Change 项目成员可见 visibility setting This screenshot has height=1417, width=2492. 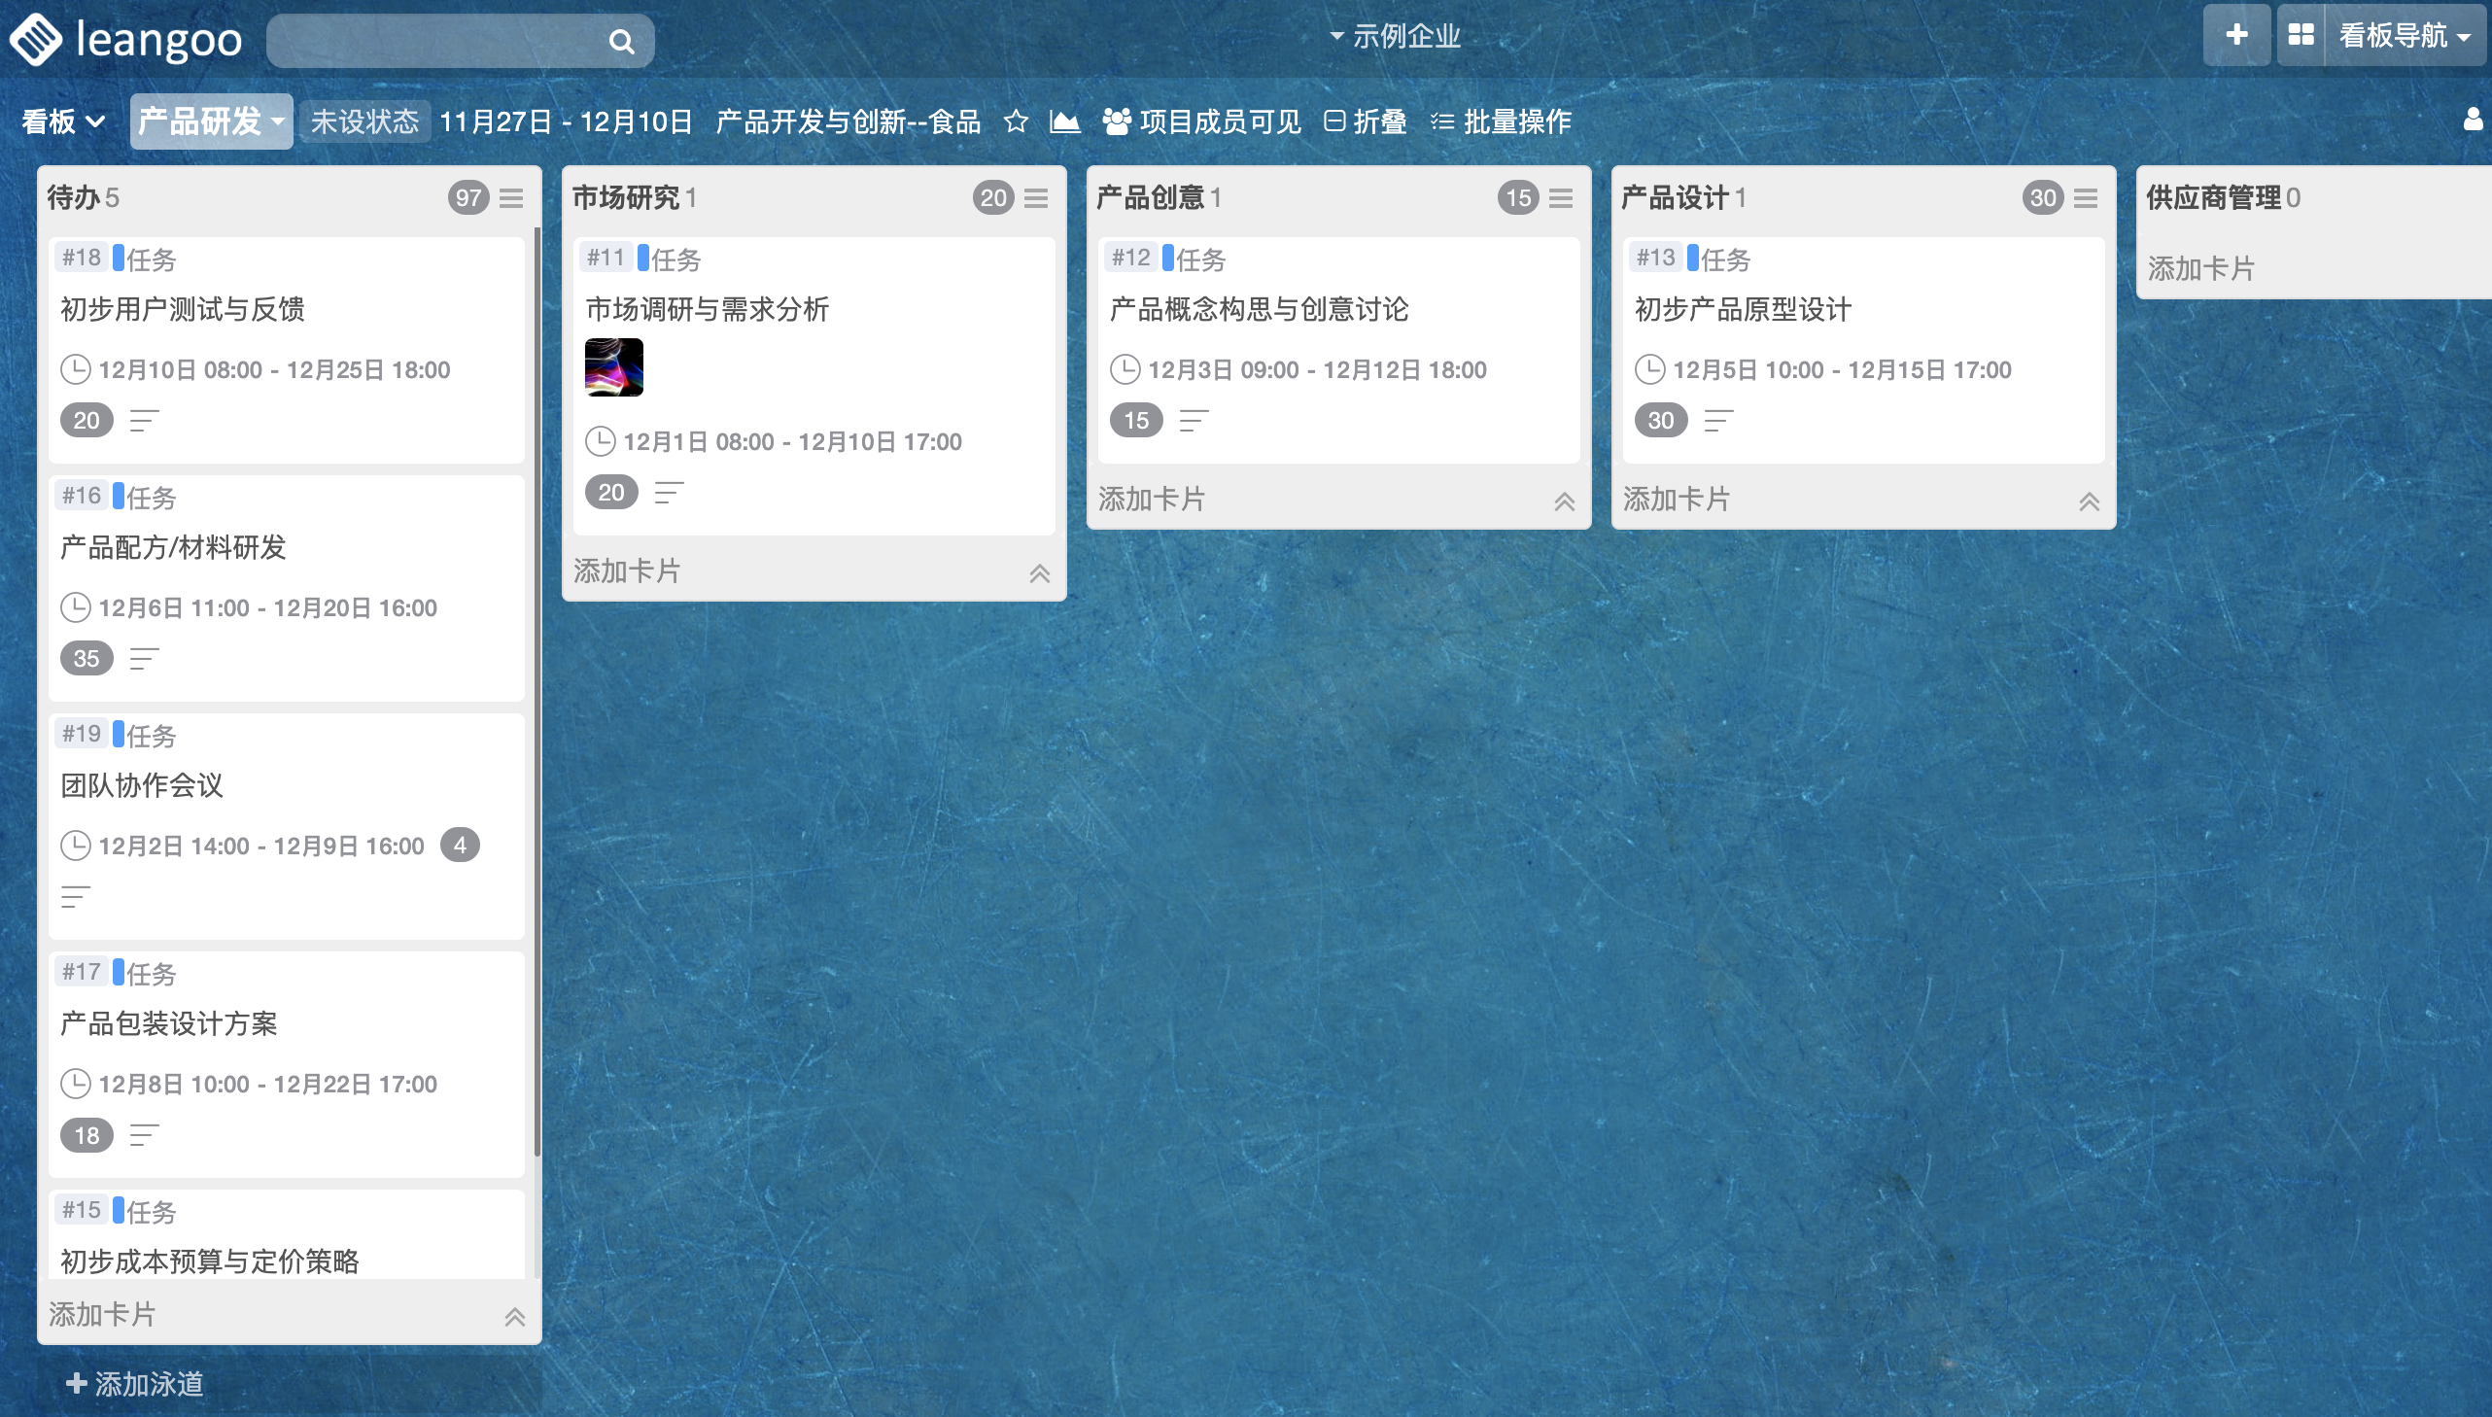[1201, 121]
